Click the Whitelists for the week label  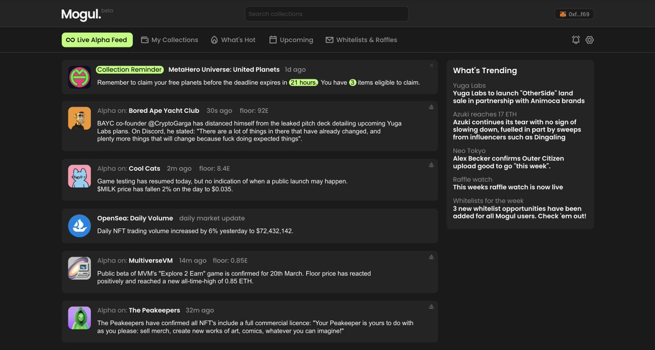(488, 200)
